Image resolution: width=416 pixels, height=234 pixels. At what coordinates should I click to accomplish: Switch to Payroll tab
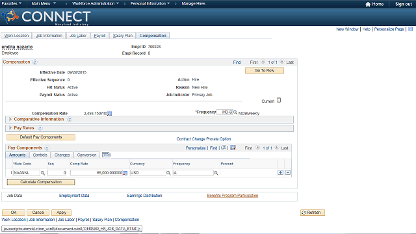(99, 36)
